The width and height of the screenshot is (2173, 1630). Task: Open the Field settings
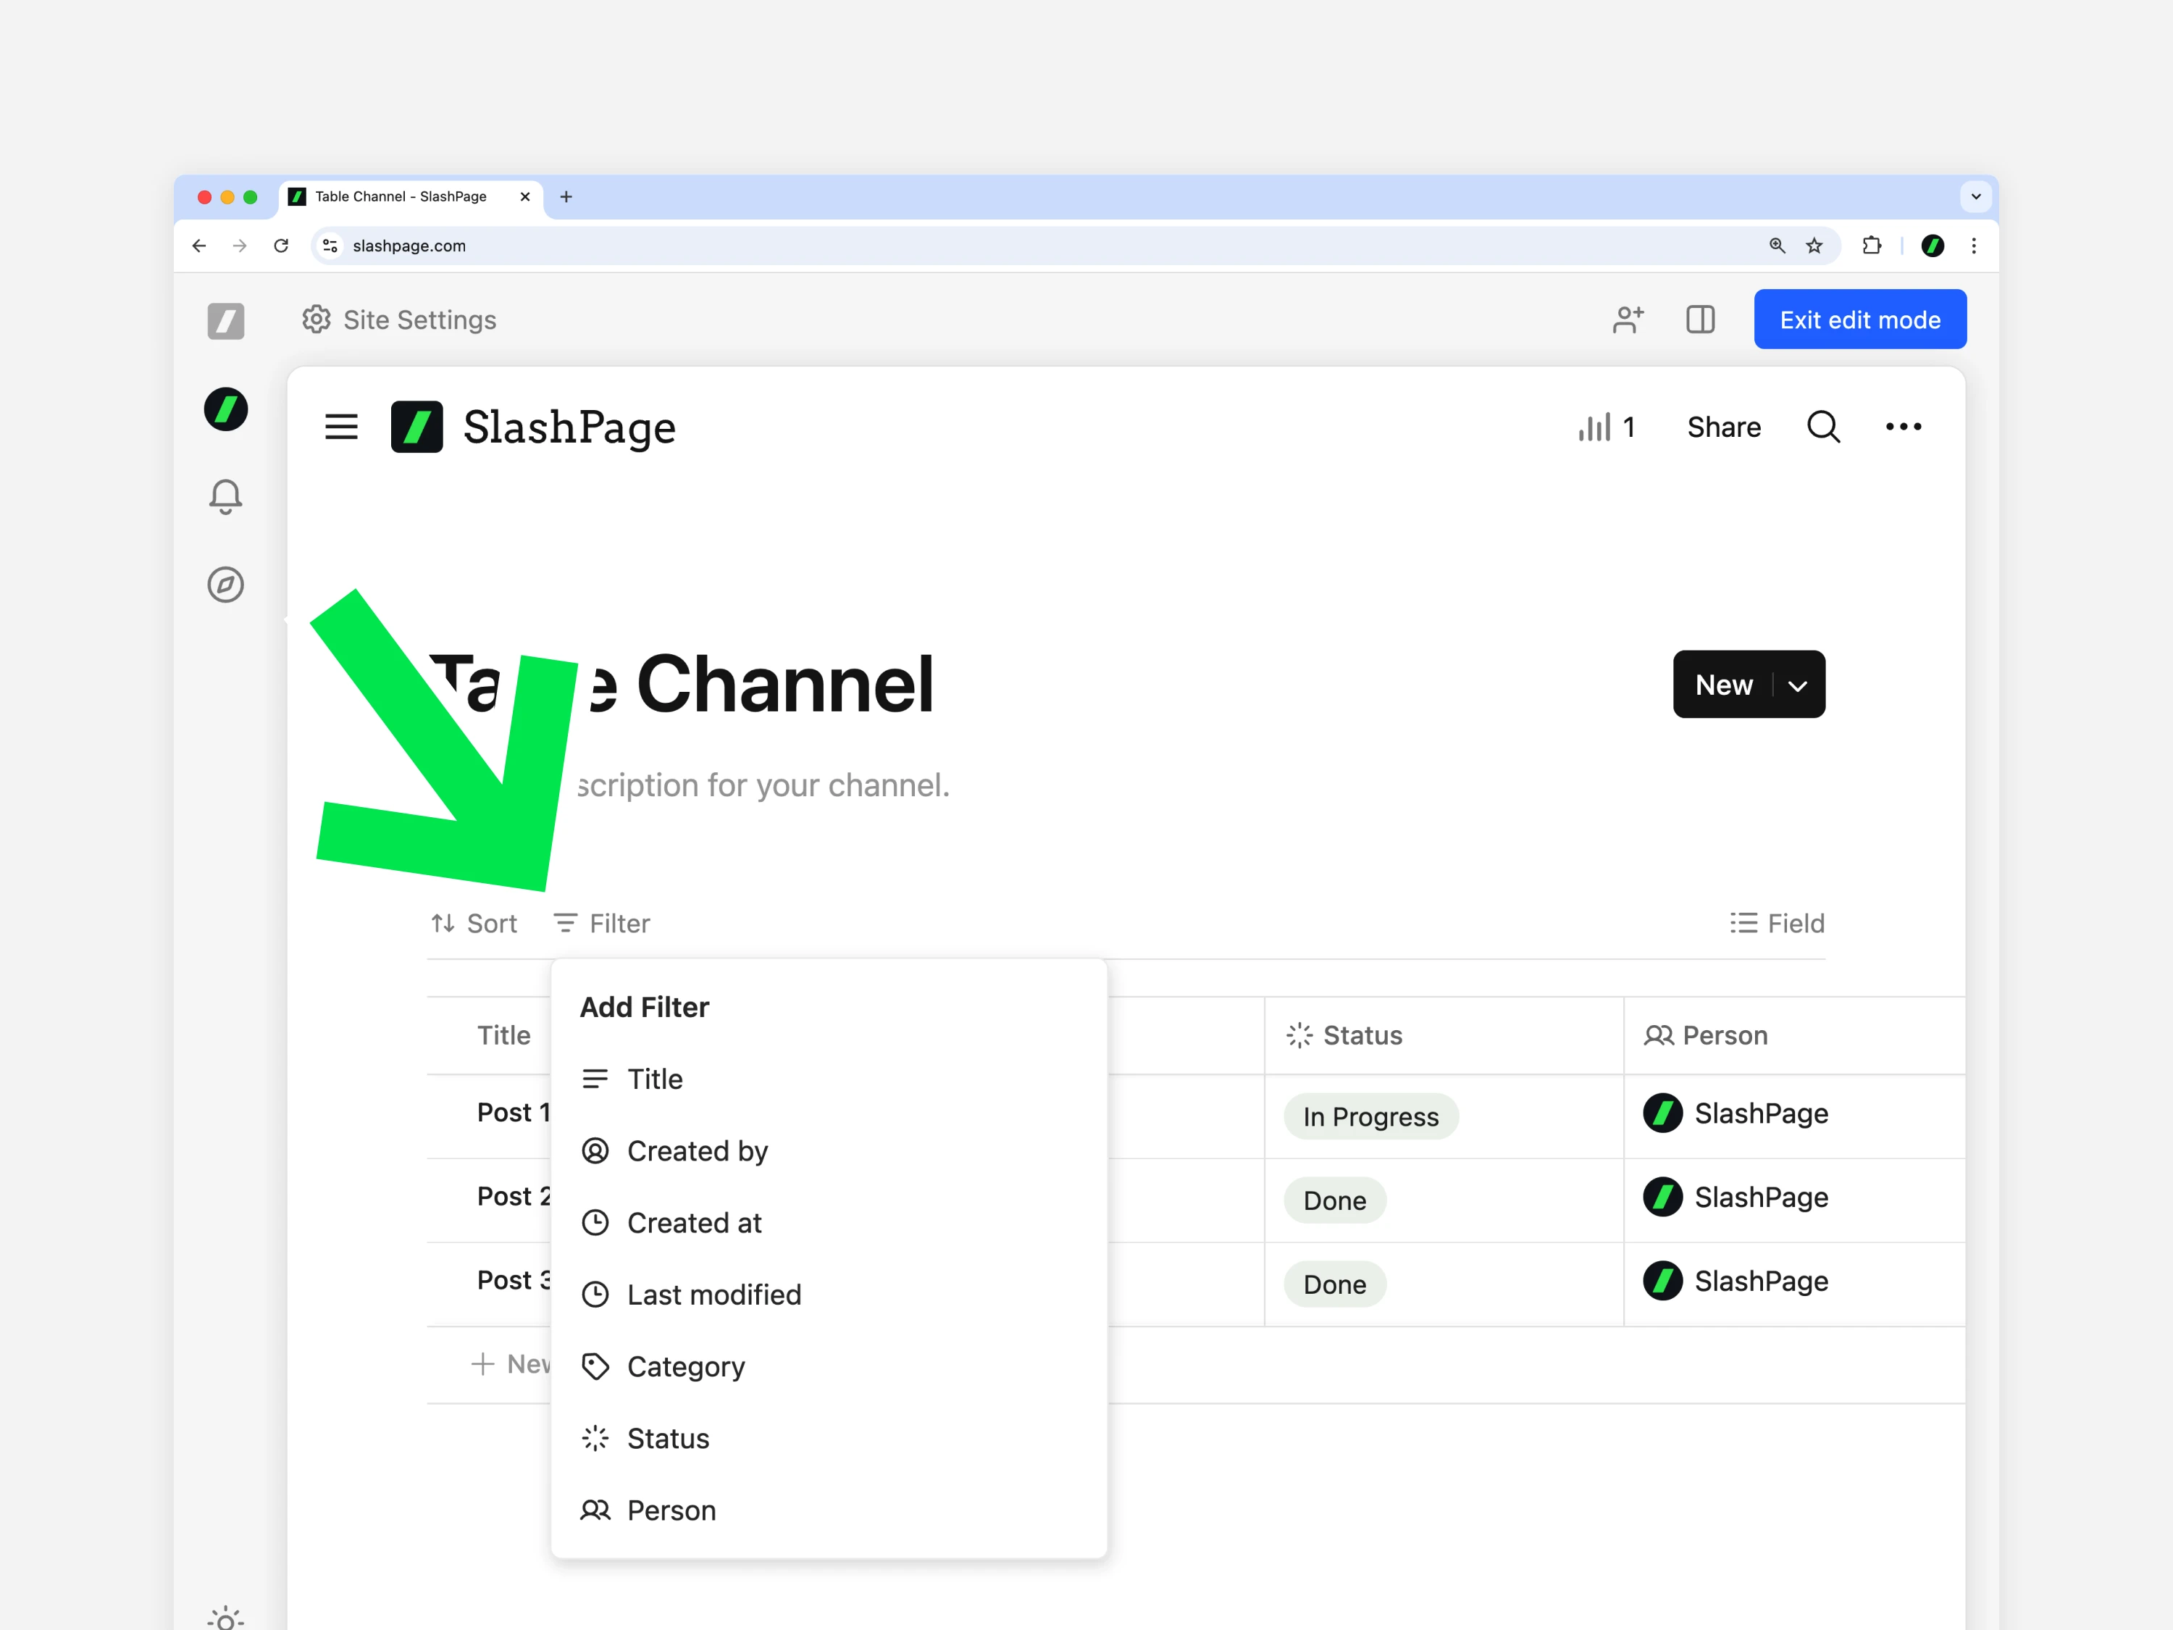pyautogui.click(x=1777, y=924)
